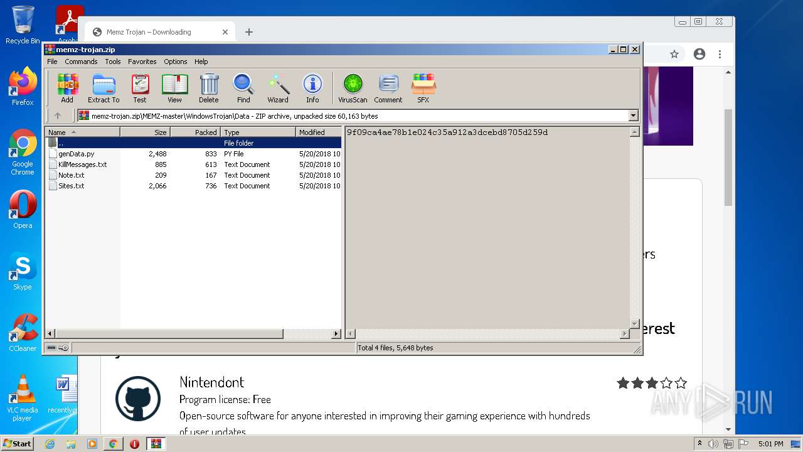The height and width of the screenshot is (452, 803).
Task: Open the Skype desktop shortcut
Action: [23, 271]
